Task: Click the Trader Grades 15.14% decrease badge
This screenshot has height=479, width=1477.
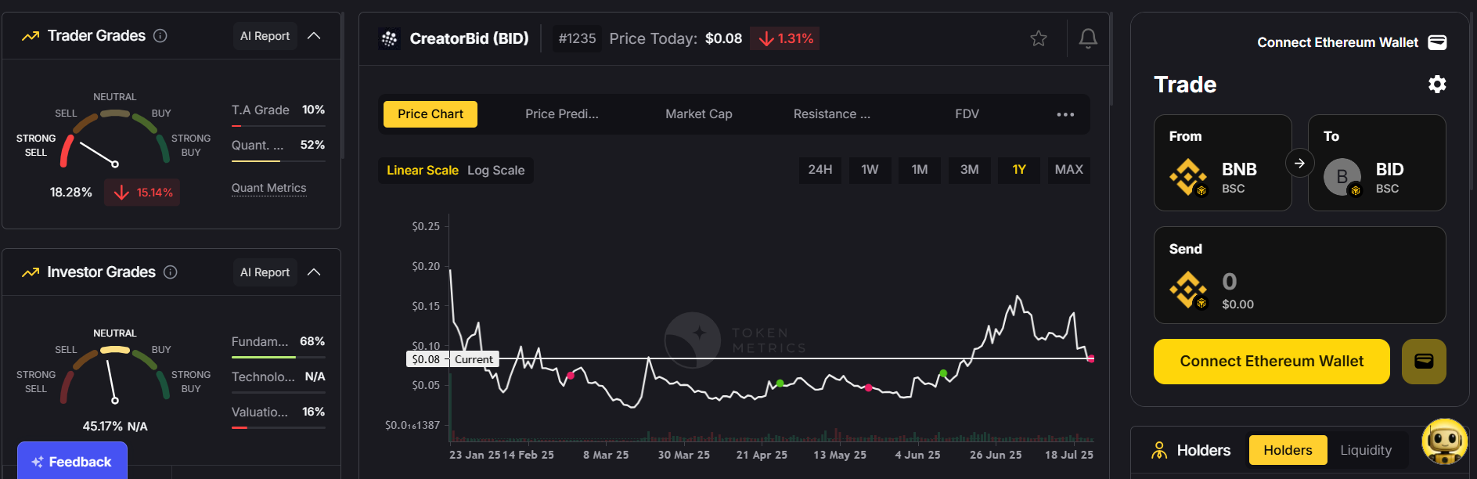Action: pos(142,193)
